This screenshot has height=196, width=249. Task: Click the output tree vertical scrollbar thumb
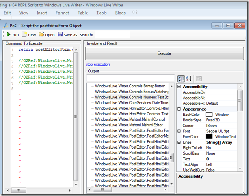pos(171,158)
